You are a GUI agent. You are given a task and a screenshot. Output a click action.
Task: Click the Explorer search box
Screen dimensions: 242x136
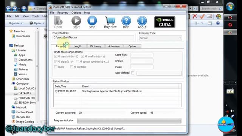pyautogui.click(x=211, y=9)
